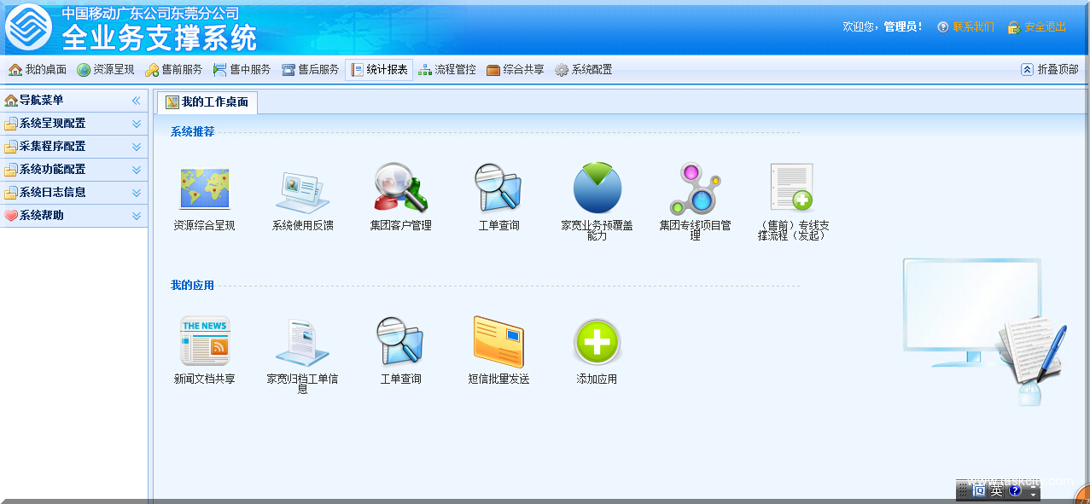Open the 统计报表 menu
1090x504 pixels.
379,70
